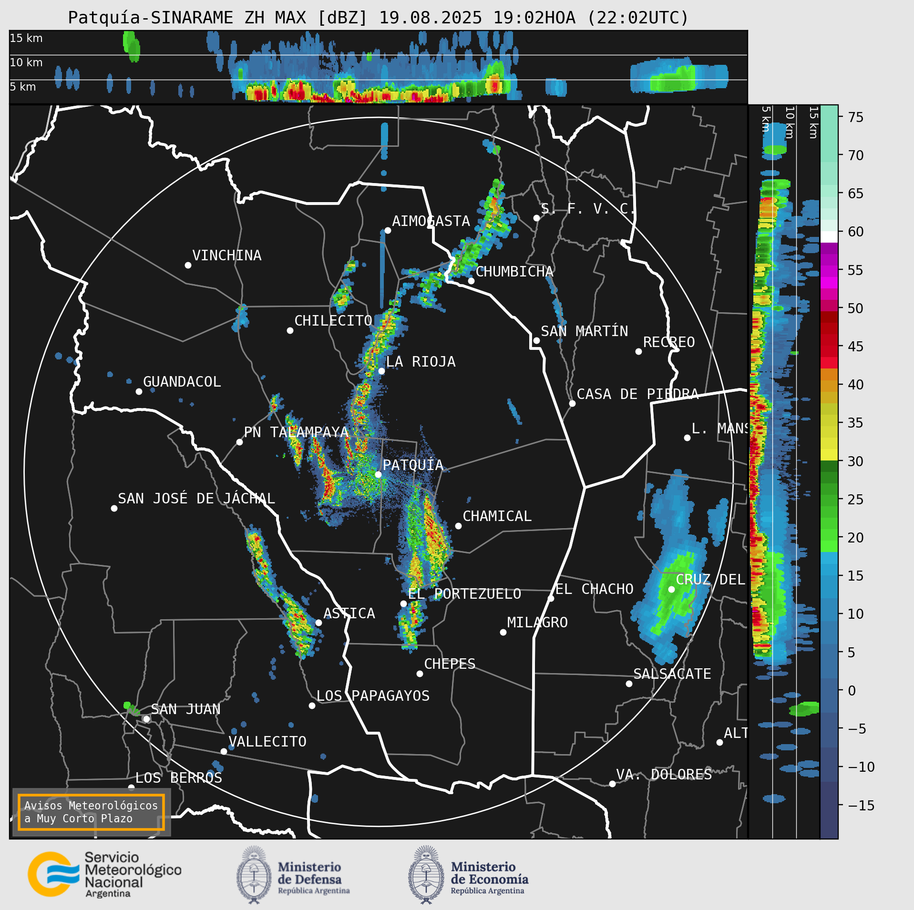
Task: Click the 15 km label in side cross-section
Action: tap(813, 123)
